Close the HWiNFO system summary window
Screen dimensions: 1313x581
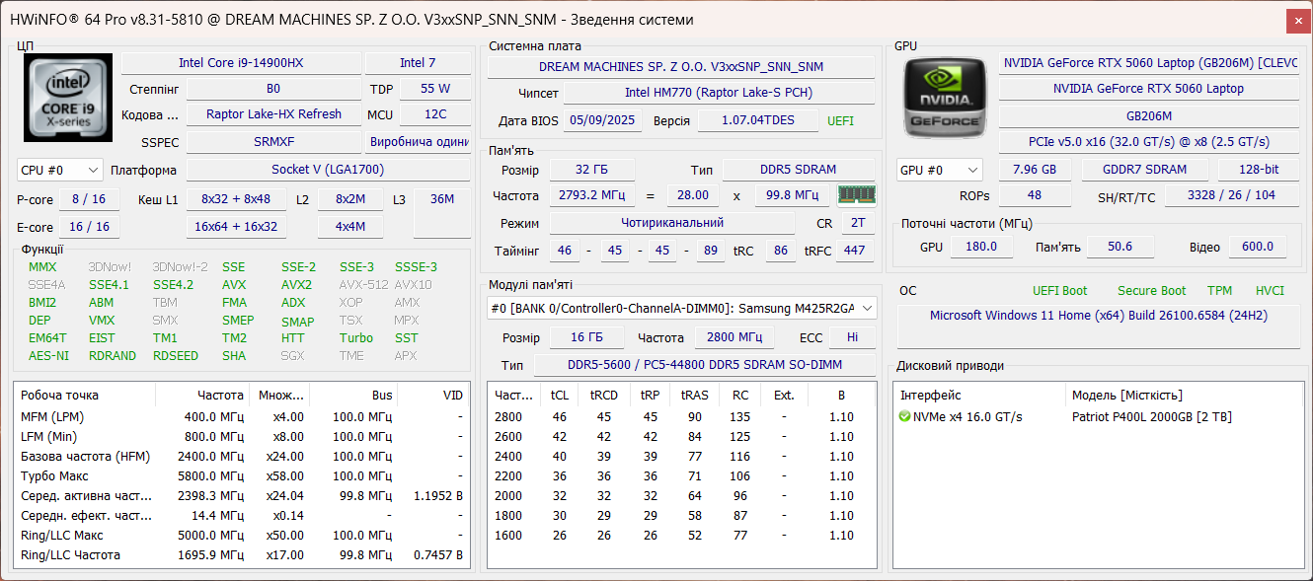click(1298, 20)
